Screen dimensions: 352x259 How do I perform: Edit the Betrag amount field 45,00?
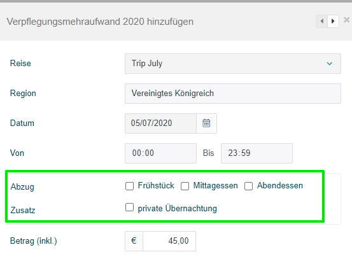[169, 241]
